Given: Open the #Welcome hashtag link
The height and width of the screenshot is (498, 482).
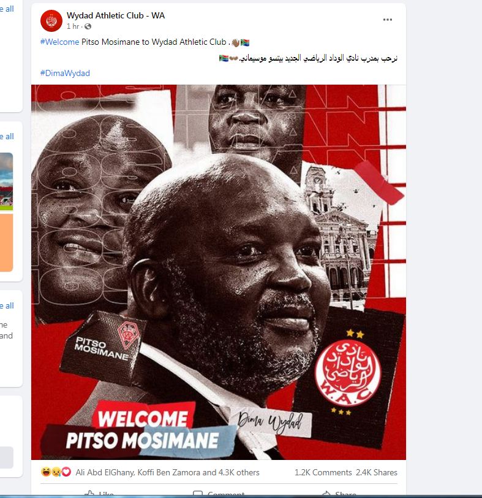Looking at the screenshot, I should 59,42.
